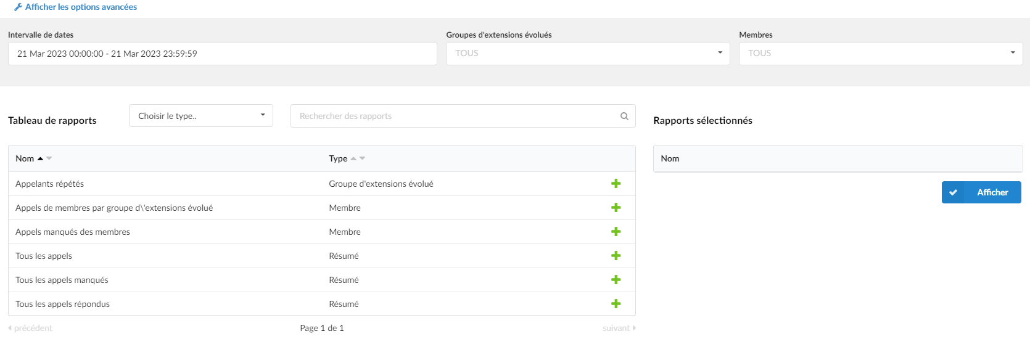This screenshot has width=1030, height=339.
Task: Select the Appelants répétés row name
Action: pyautogui.click(x=49, y=184)
